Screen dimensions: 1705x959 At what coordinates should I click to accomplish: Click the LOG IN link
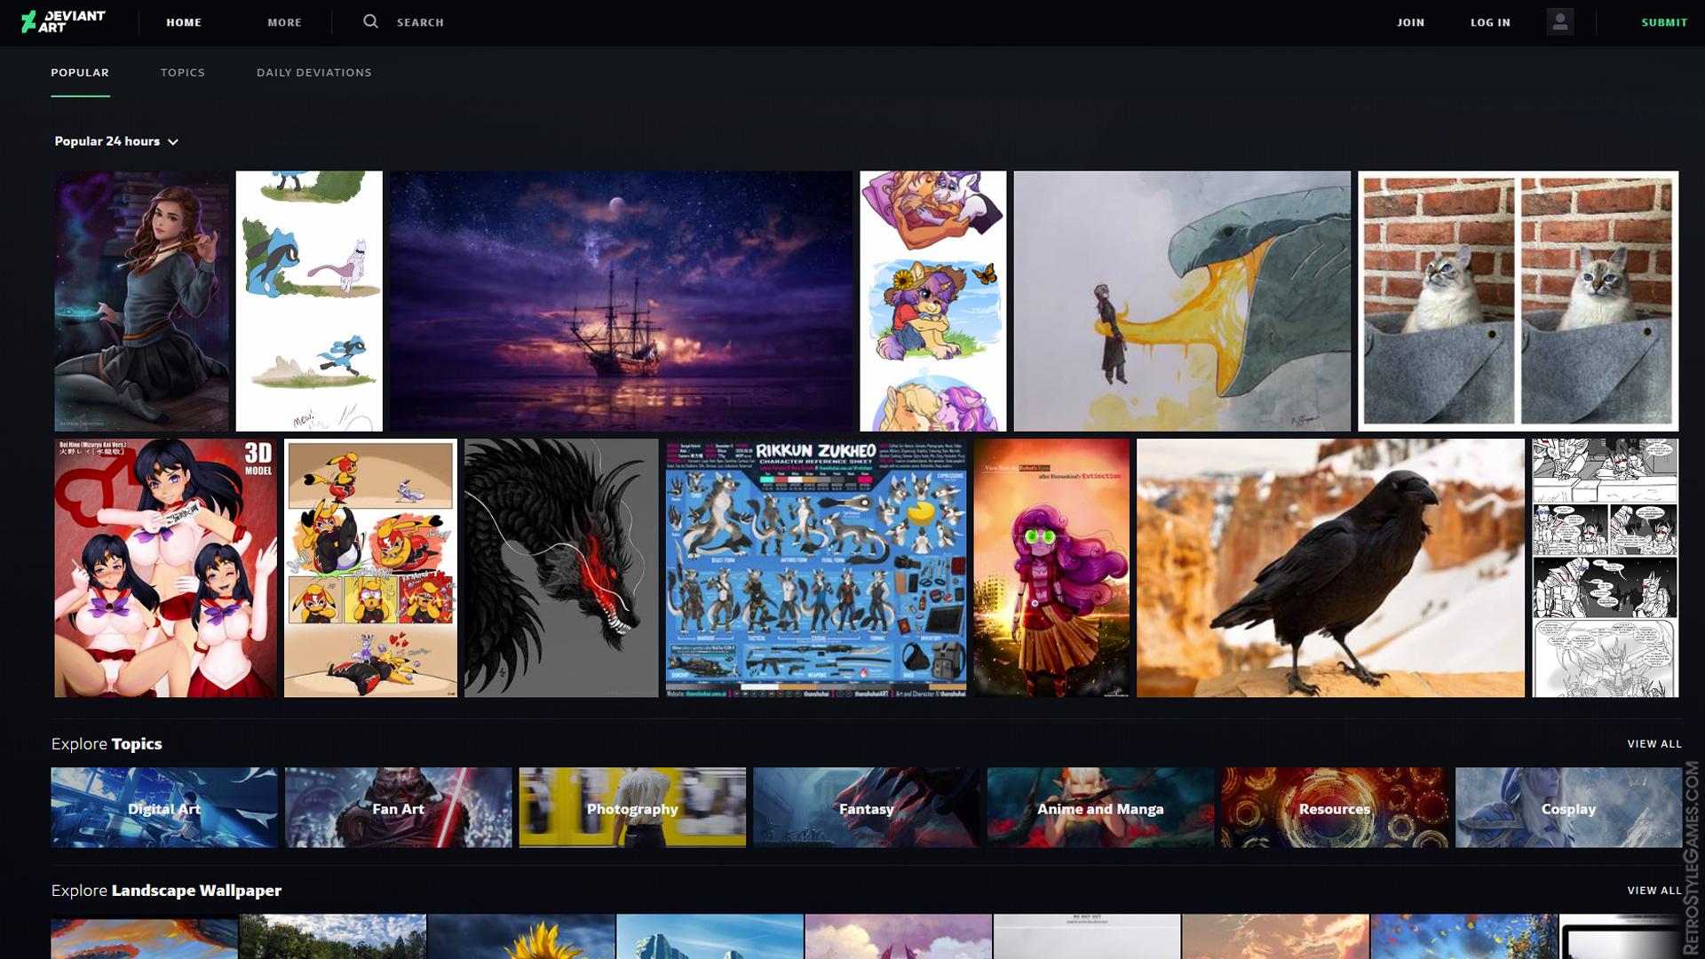coord(1490,22)
